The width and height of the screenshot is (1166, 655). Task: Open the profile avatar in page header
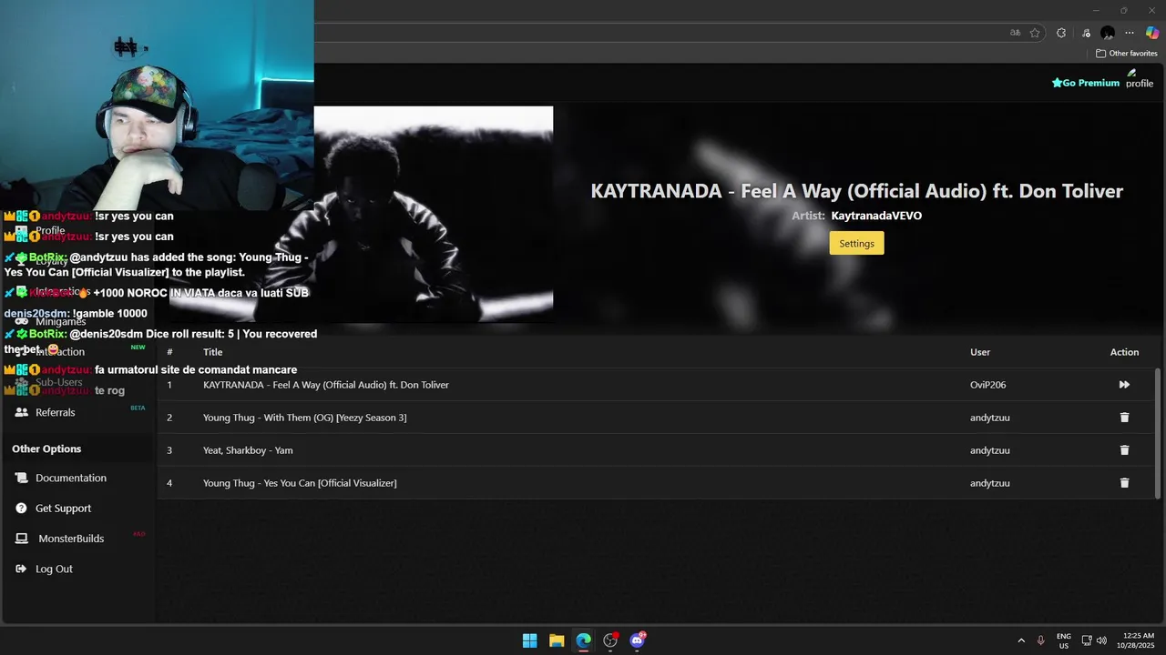1140,78
